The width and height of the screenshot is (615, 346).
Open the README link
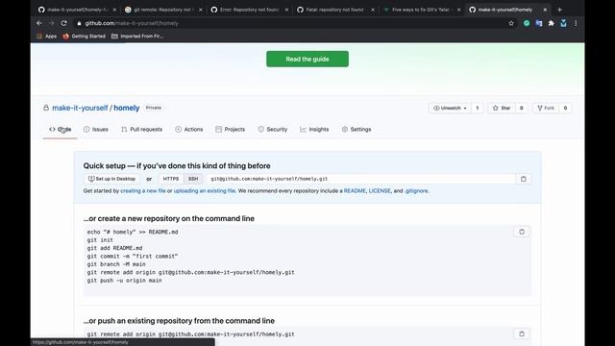click(x=355, y=191)
